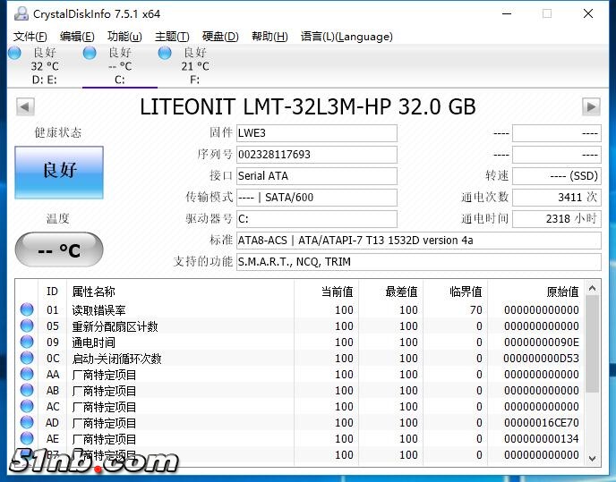The image size is (616, 482).
Task: Click the -- °C temperature button
Action: point(59,250)
